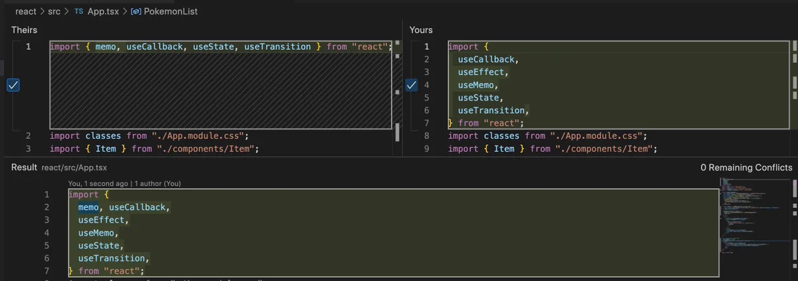The width and height of the screenshot is (798, 281).
Task: Click 'memo, useCallback,' in Result line 2
Action: 124,207
